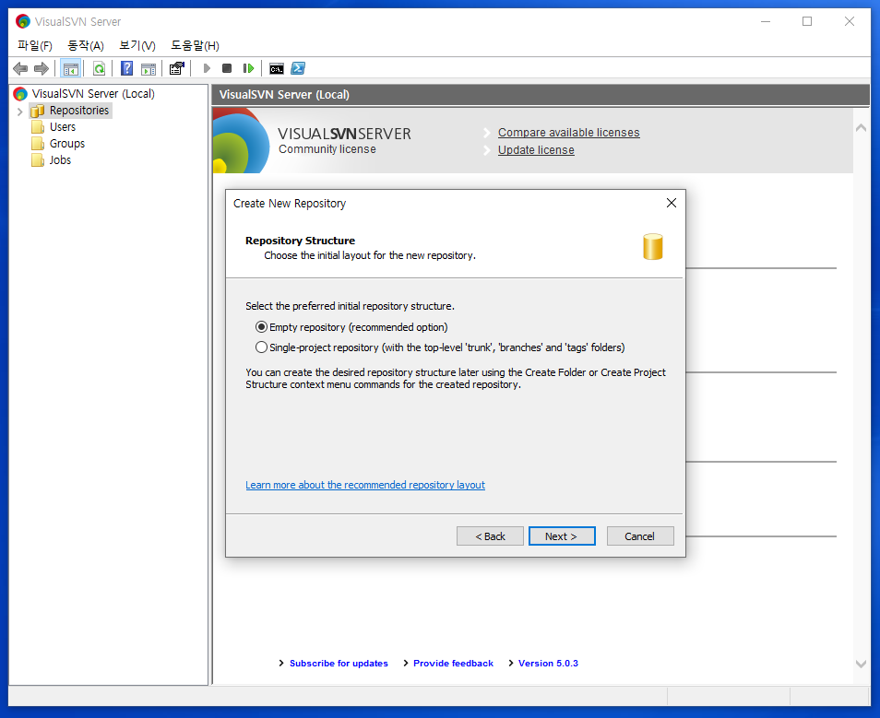The image size is (880, 718).
Task: Expand the Repositories tree node
Action: 19,112
